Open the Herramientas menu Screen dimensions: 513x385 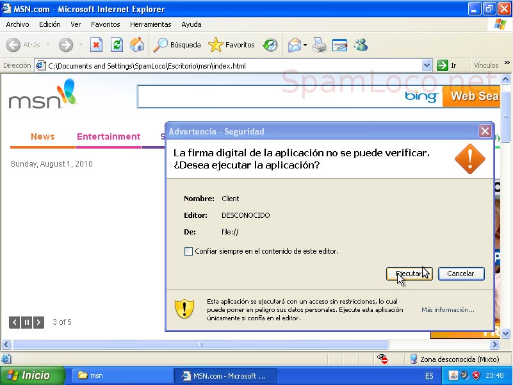click(x=151, y=24)
